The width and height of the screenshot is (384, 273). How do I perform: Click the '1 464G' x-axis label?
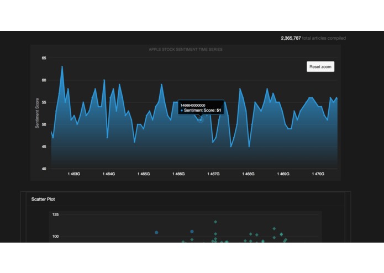pyautogui.click(x=109, y=174)
